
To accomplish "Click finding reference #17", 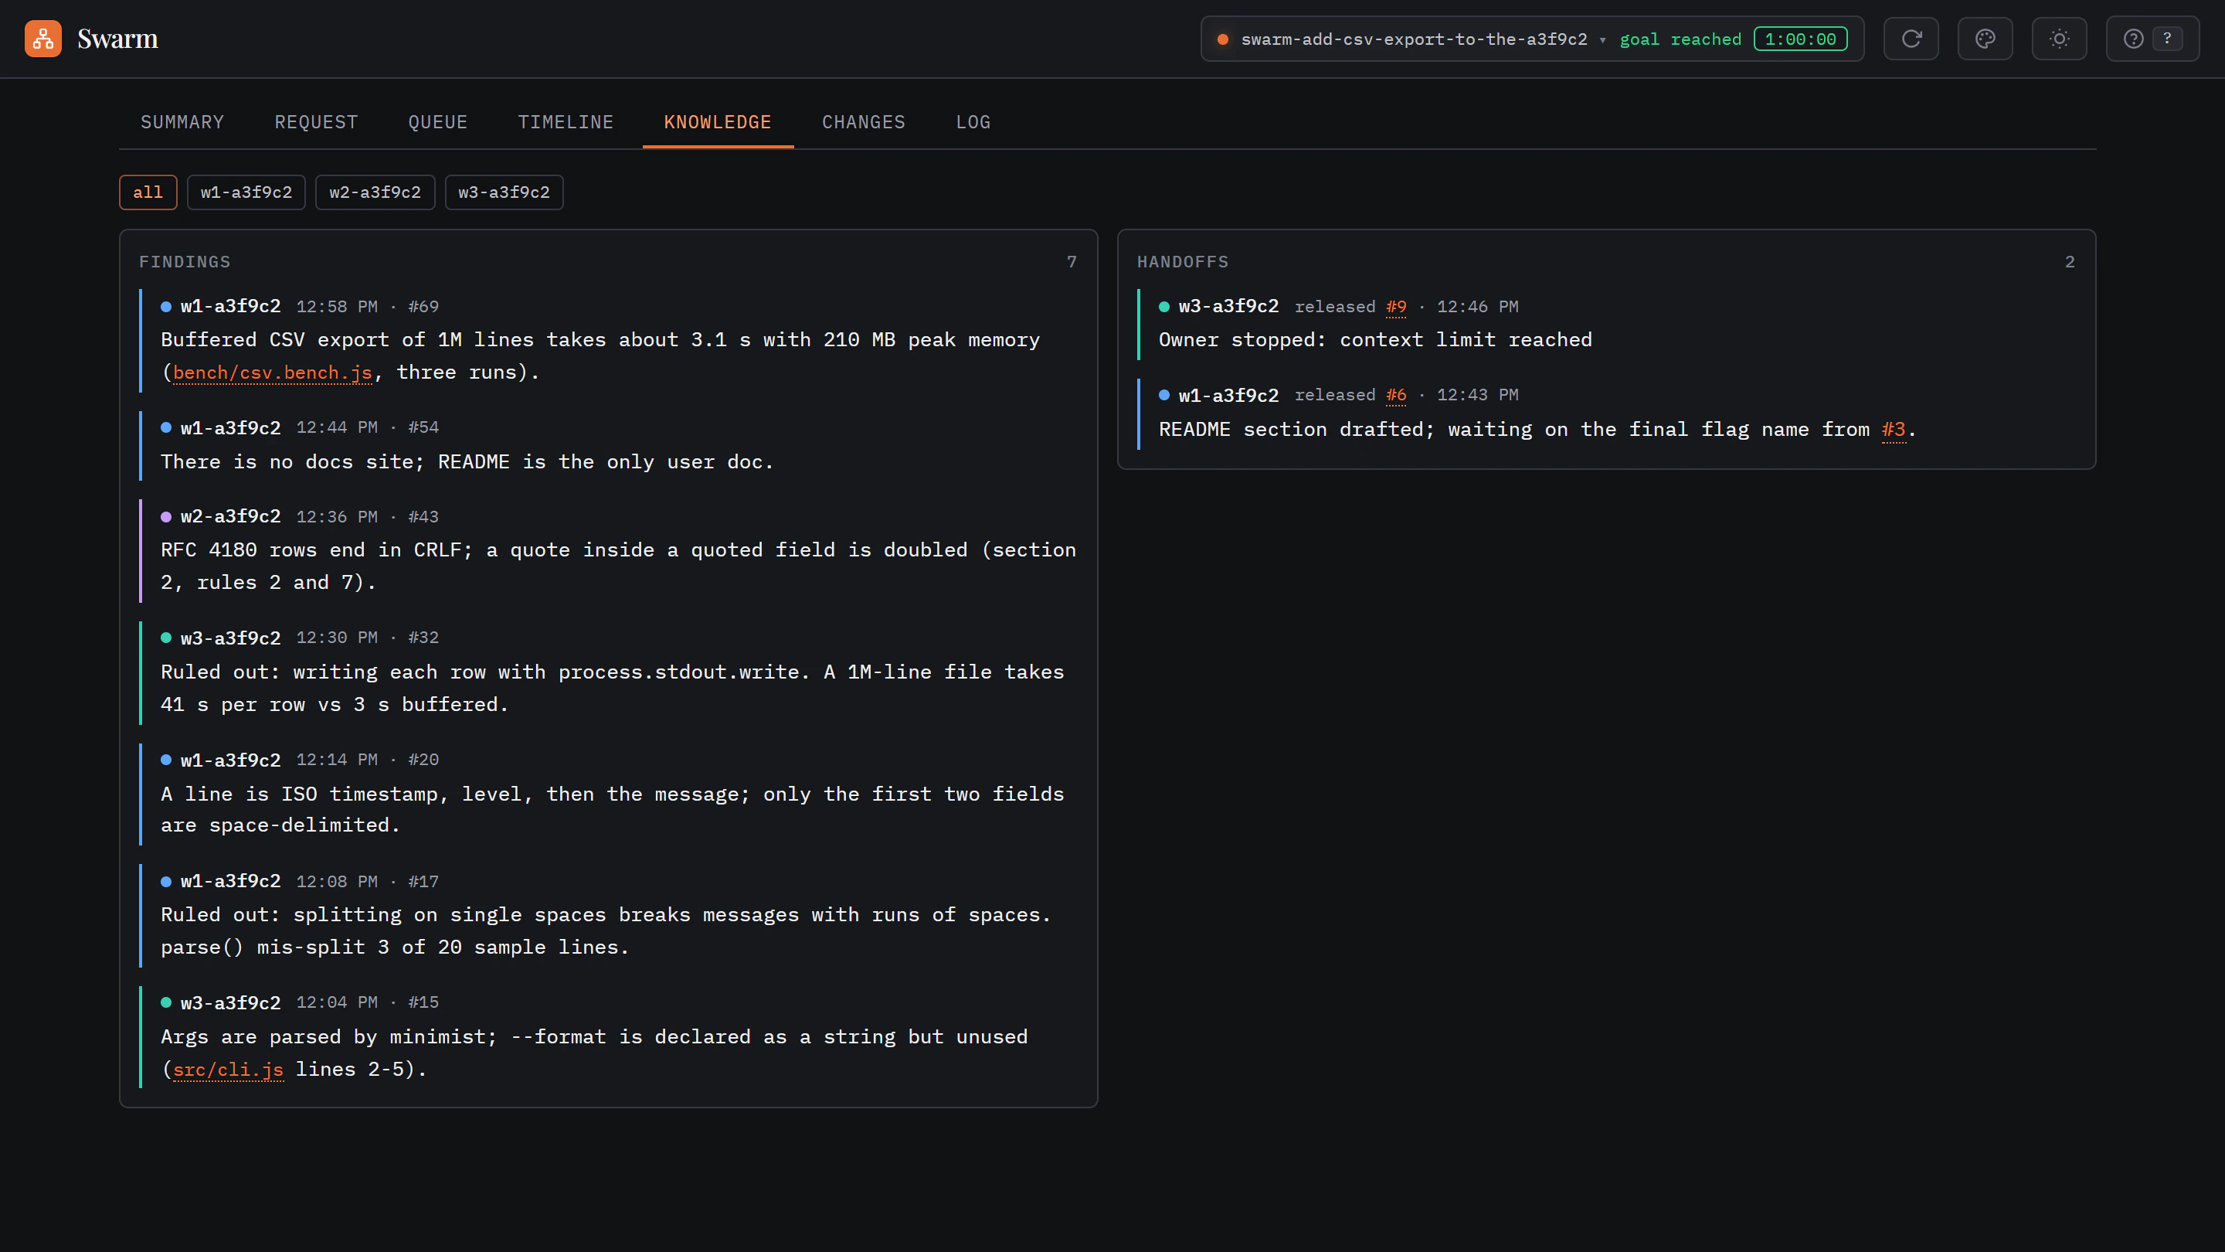I will pyautogui.click(x=423, y=881).
